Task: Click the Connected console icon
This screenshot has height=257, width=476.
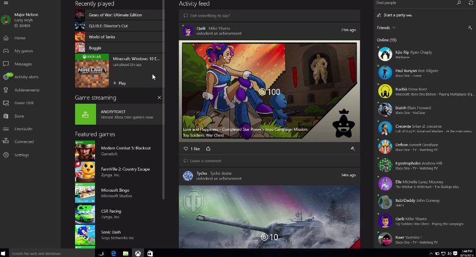Action: click(x=6, y=141)
